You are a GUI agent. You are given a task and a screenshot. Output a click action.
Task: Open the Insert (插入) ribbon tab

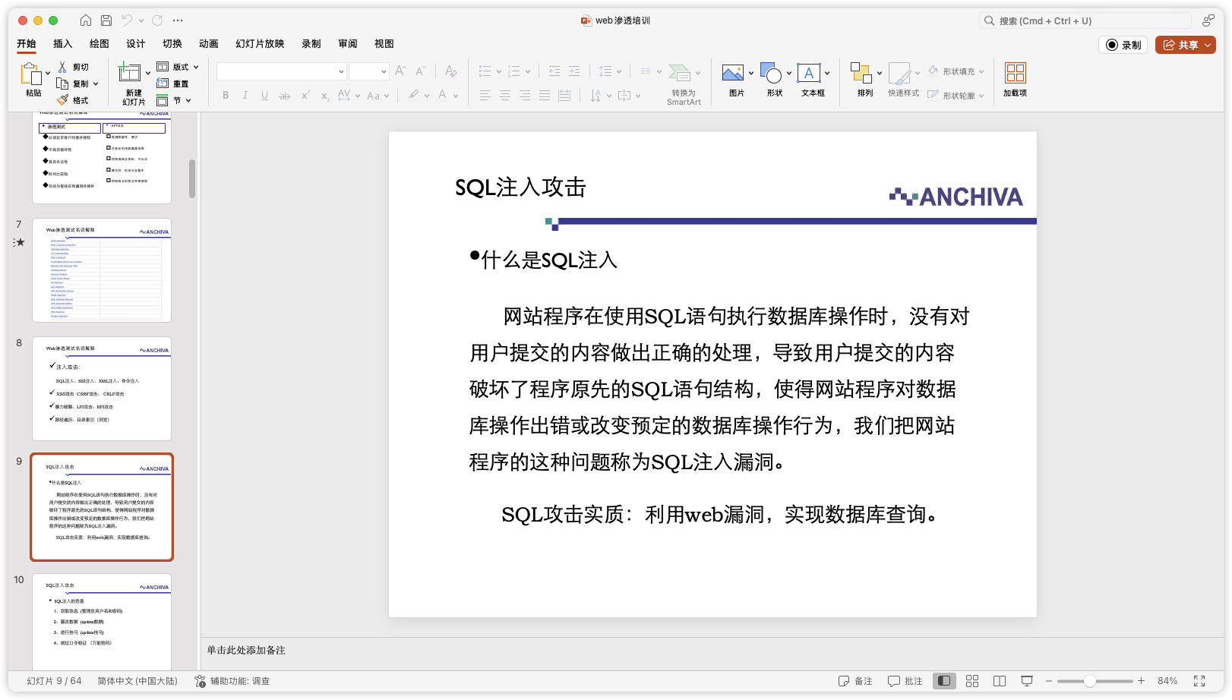(x=62, y=44)
